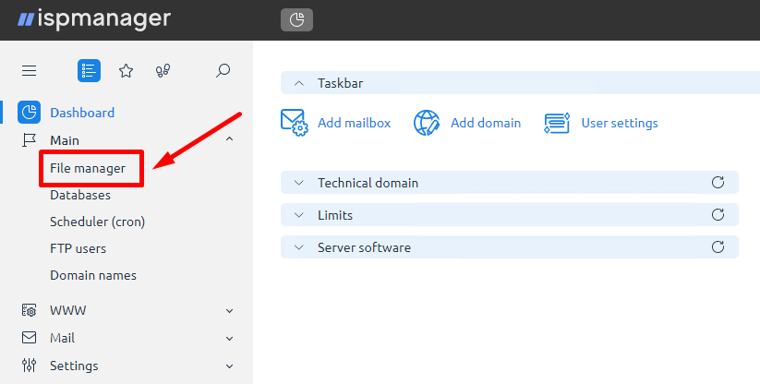Click the Settings sliders icon

(x=29, y=366)
